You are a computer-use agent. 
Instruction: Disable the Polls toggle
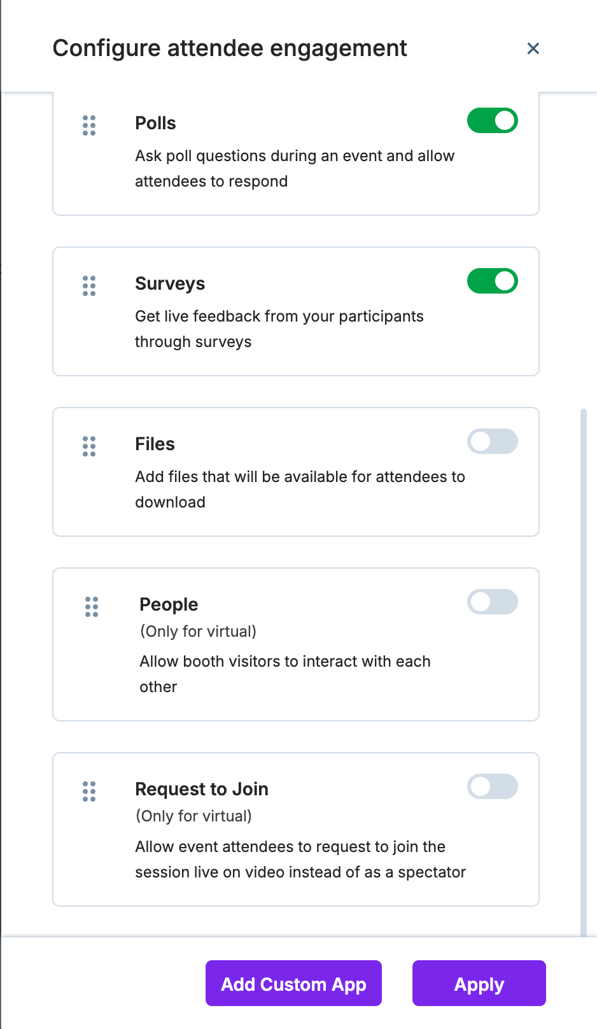pos(492,120)
